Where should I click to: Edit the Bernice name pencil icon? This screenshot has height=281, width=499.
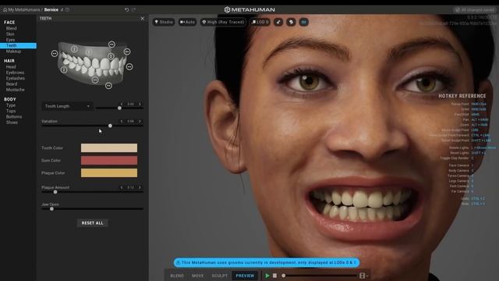[x=62, y=10]
